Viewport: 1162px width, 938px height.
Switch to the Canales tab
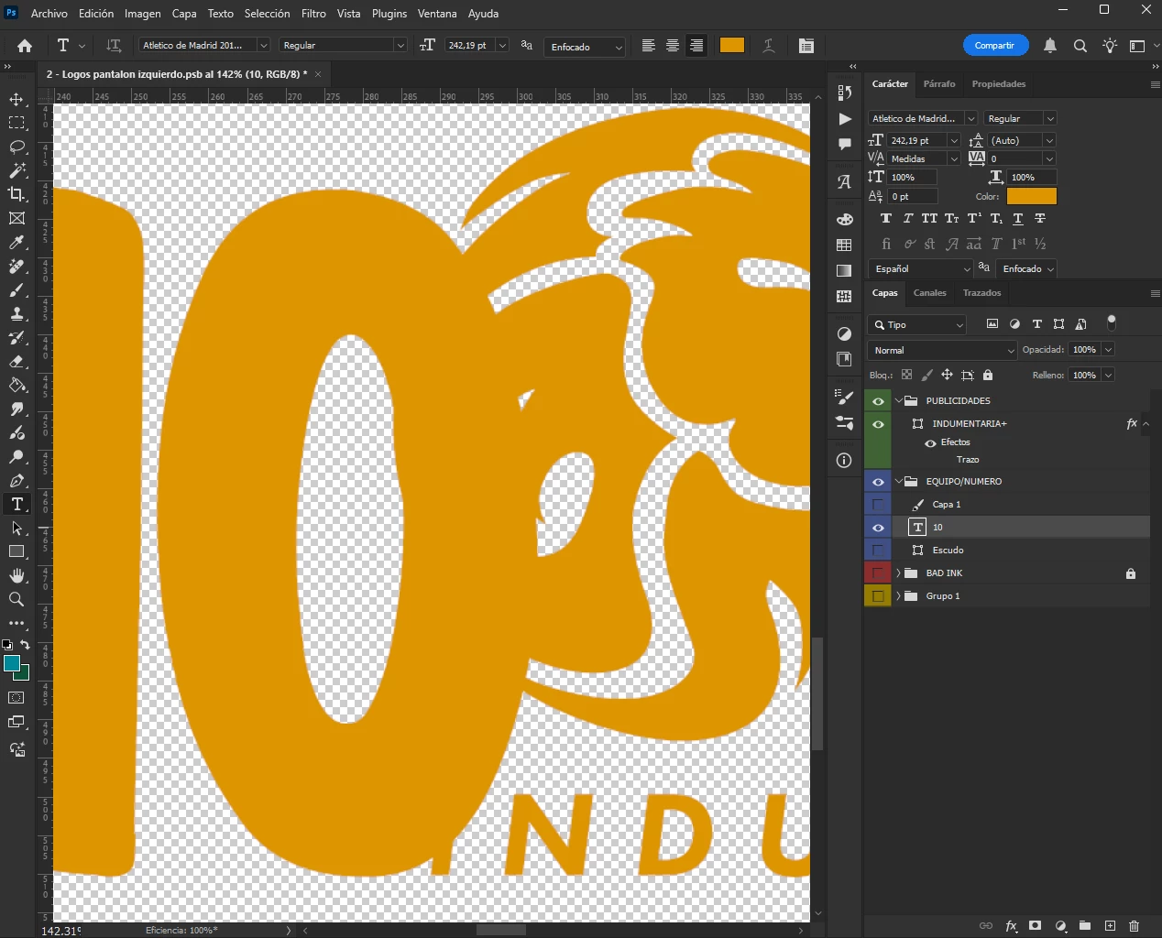tap(929, 293)
